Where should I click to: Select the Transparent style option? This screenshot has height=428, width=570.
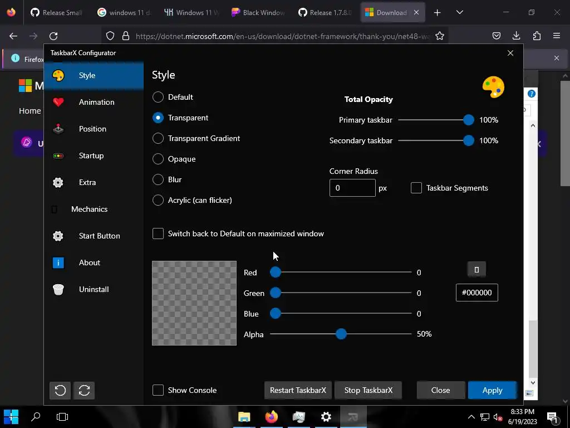click(x=158, y=118)
